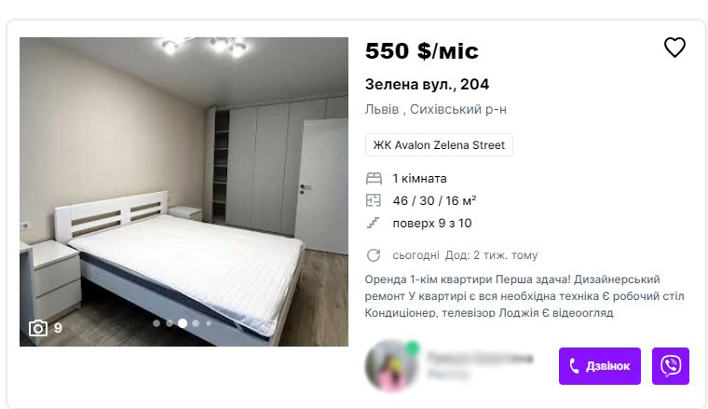
Task: Click the floor plan area icon
Action: coord(374,200)
